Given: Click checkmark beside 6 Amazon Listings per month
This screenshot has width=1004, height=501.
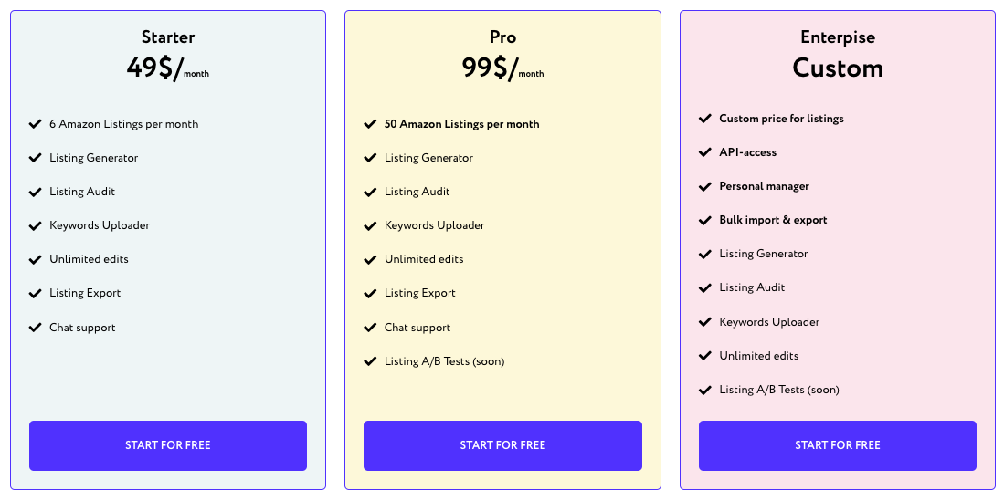Looking at the screenshot, I should (36, 123).
